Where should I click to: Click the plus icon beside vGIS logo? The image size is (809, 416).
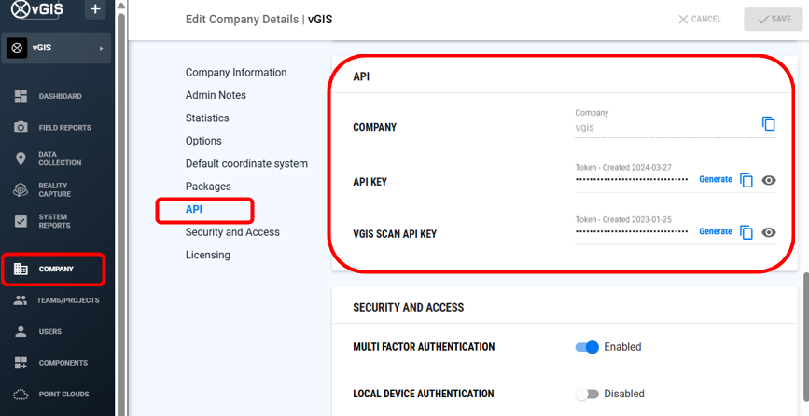tap(94, 10)
